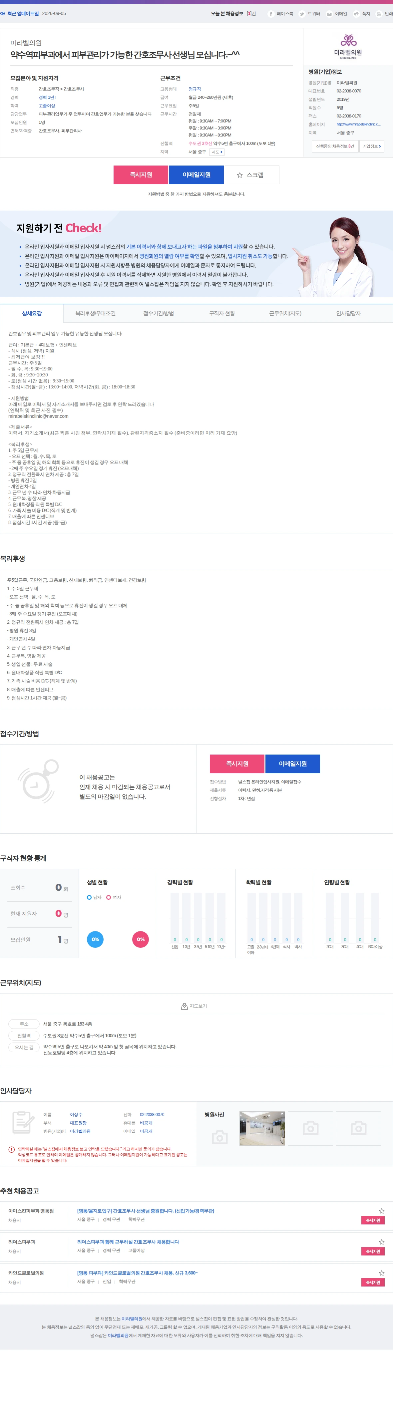Image resolution: width=393 pixels, height=1425 pixels.
Task: Apply instantly to 카인드글로벌의원 posting
Action: coord(373,1282)
